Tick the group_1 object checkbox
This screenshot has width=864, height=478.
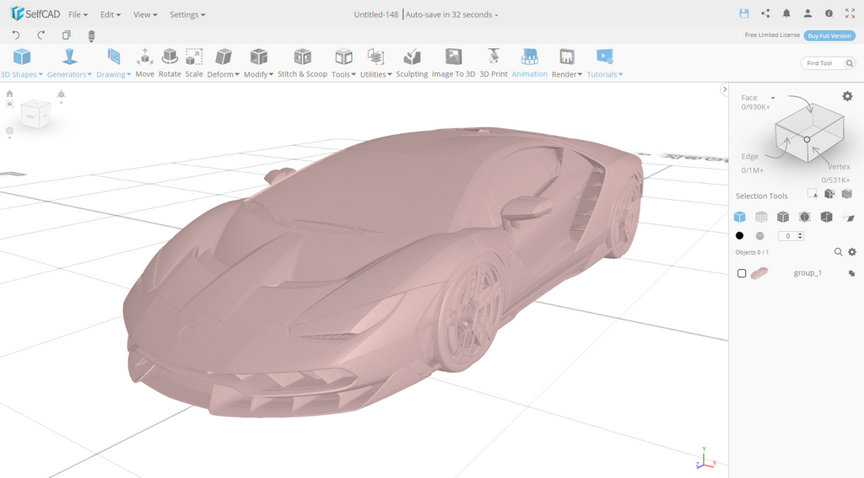coord(742,273)
